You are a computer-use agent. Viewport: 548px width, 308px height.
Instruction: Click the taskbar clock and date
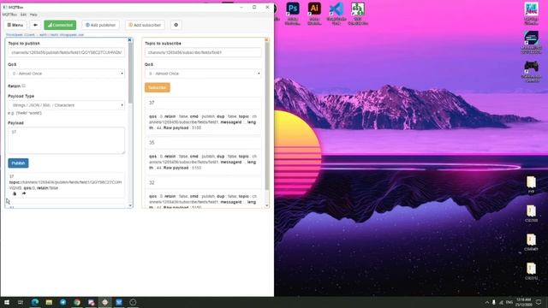tap(523, 302)
